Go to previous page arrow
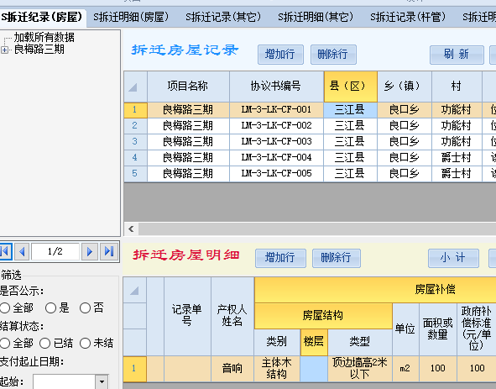 tap(22, 252)
